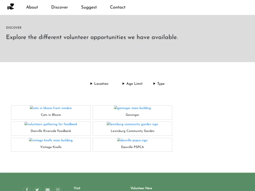The height and width of the screenshot is (191, 255).
Task: Open the danville pspca sign image
Action: pyautogui.click(x=132, y=140)
